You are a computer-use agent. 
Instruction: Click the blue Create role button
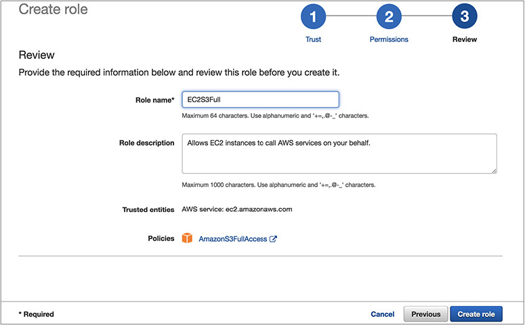tap(476, 314)
